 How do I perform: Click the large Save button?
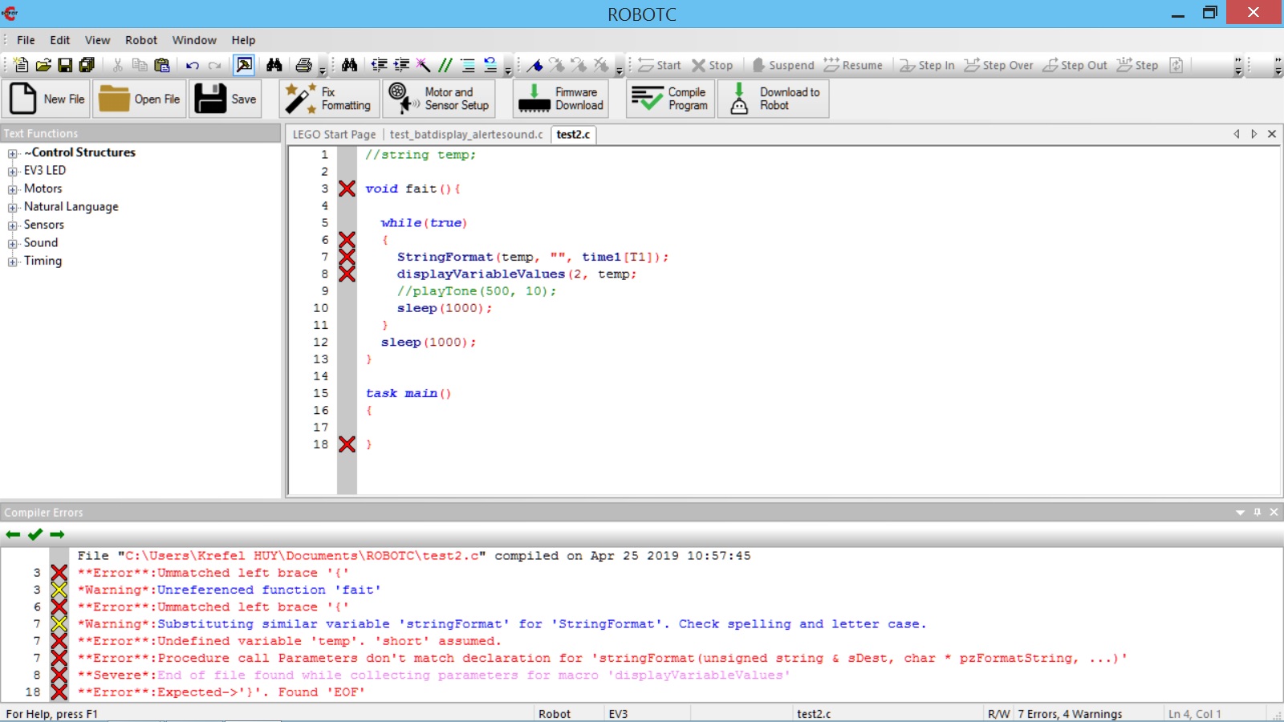(x=226, y=99)
